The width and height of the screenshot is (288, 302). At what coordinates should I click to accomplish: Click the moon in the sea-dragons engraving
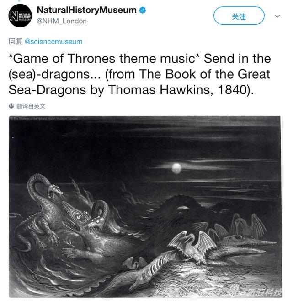(176, 168)
